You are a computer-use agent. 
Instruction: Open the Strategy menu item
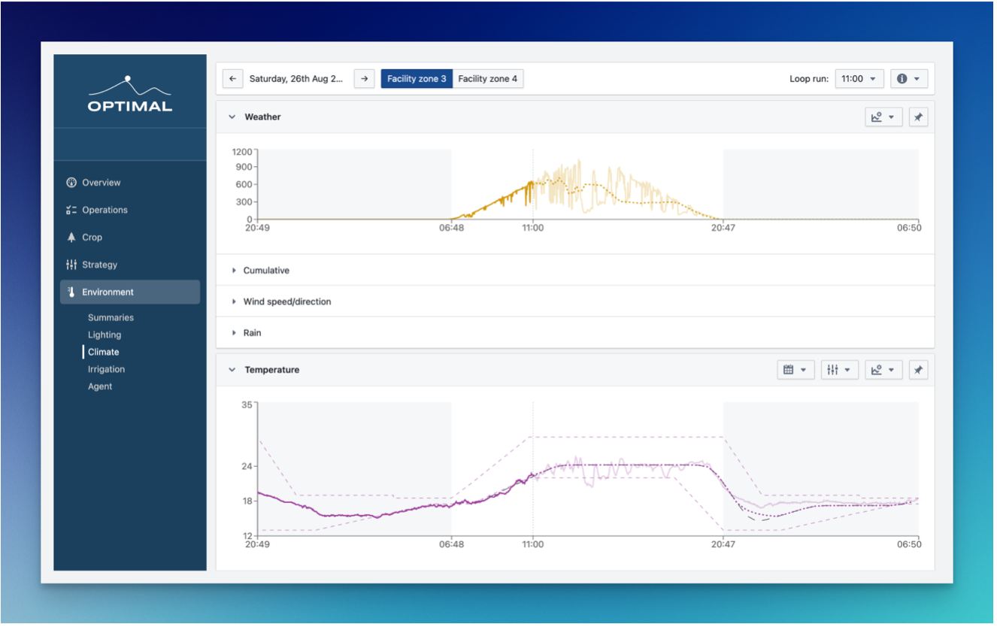(99, 265)
